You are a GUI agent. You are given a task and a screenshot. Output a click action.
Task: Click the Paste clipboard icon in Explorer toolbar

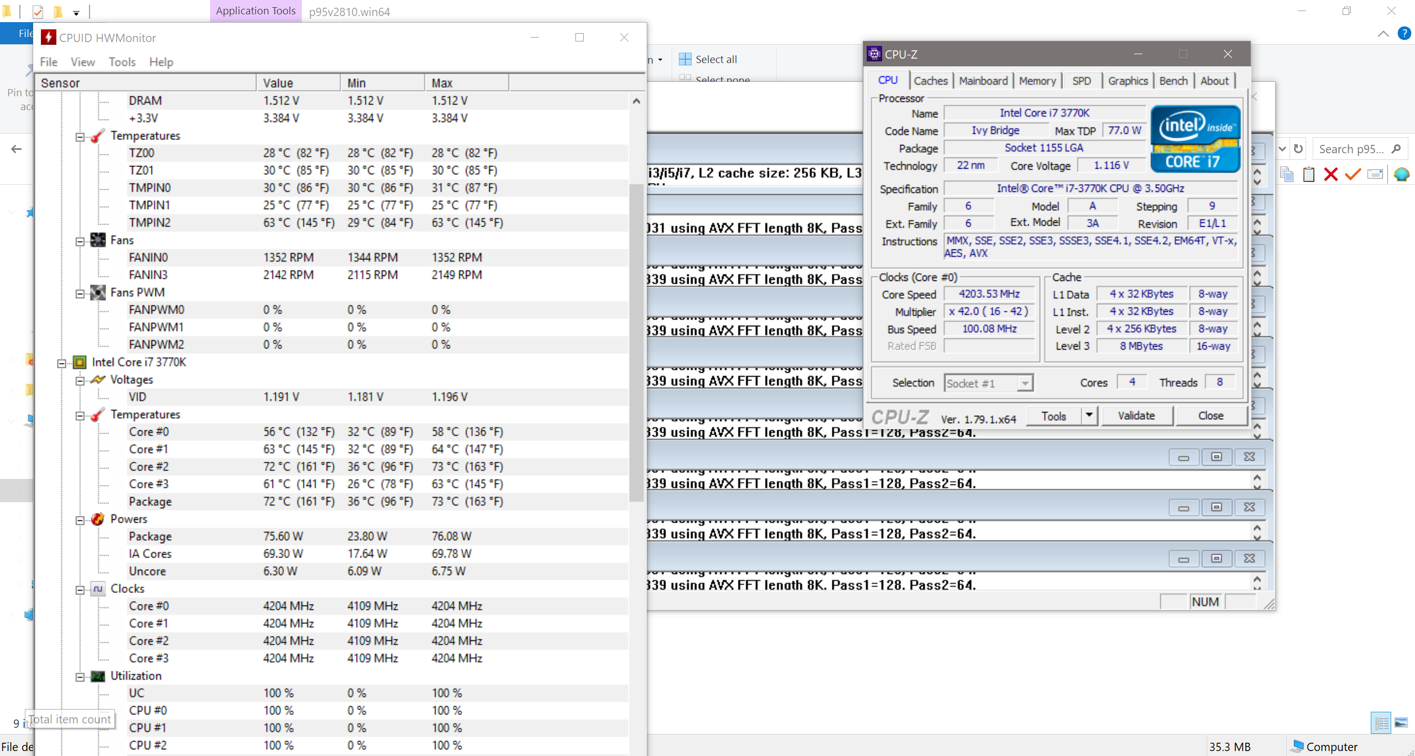click(x=1308, y=175)
